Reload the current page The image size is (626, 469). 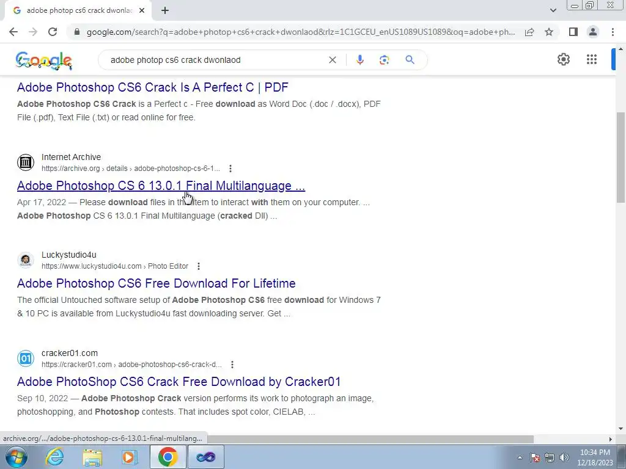pyautogui.click(x=53, y=32)
